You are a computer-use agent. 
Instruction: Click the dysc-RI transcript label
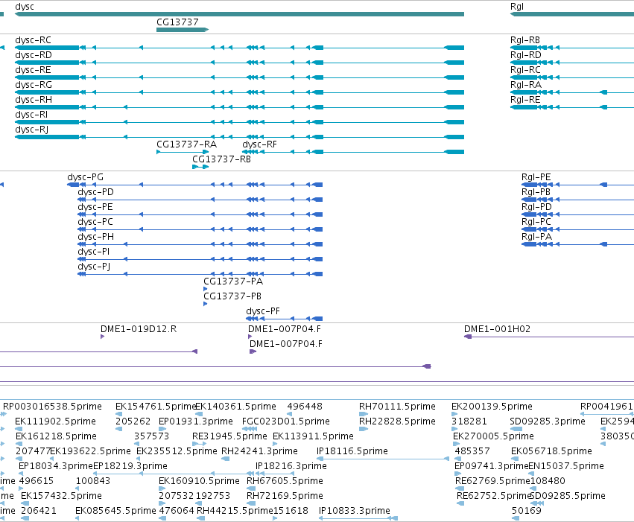pos(31,115)
